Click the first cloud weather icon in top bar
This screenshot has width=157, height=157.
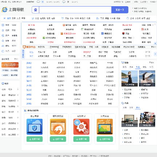(x=38, y=1)
